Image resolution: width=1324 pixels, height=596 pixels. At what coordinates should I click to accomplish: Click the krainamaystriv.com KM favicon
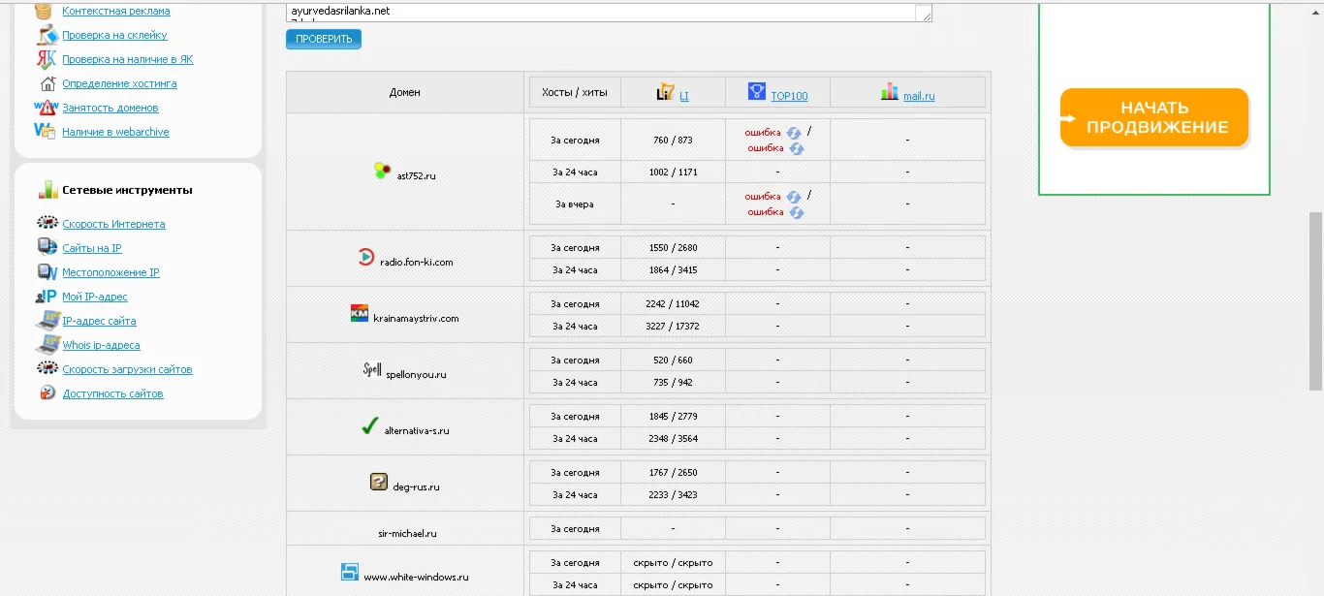pos(360,314)
